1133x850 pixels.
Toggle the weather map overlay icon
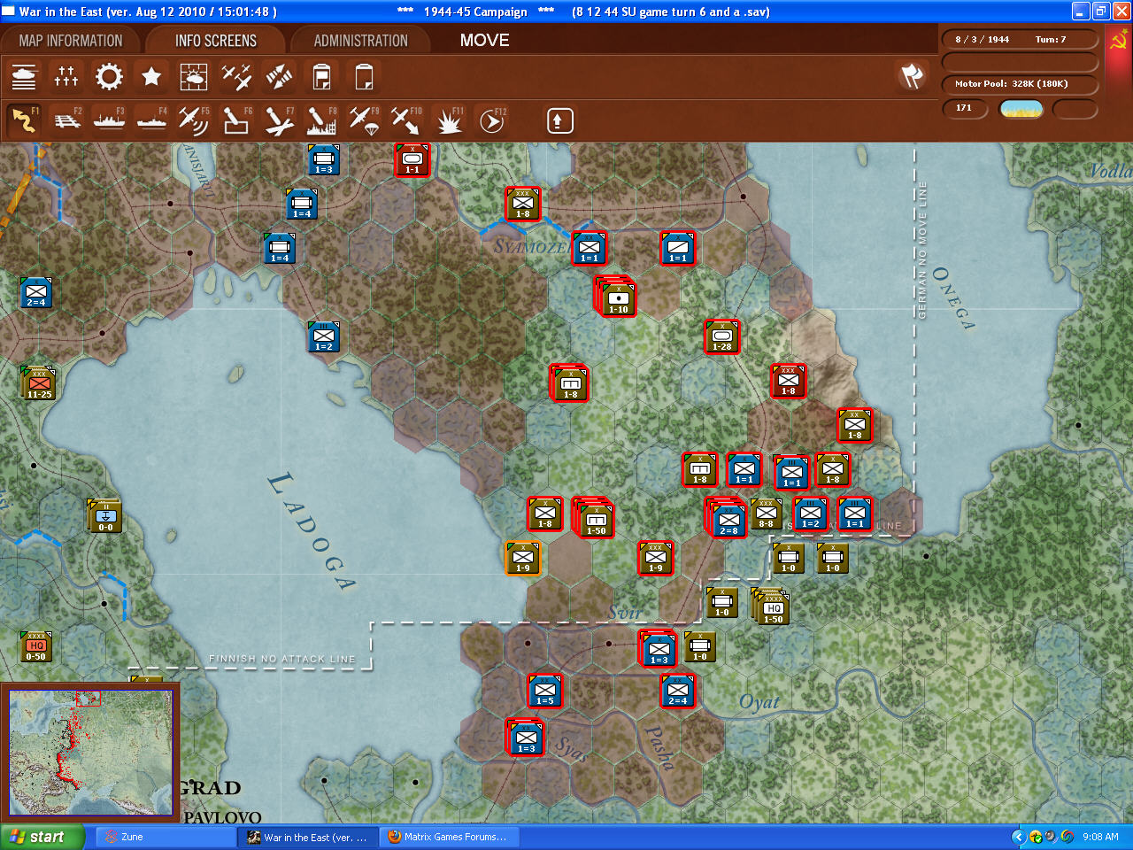point(194,77)
